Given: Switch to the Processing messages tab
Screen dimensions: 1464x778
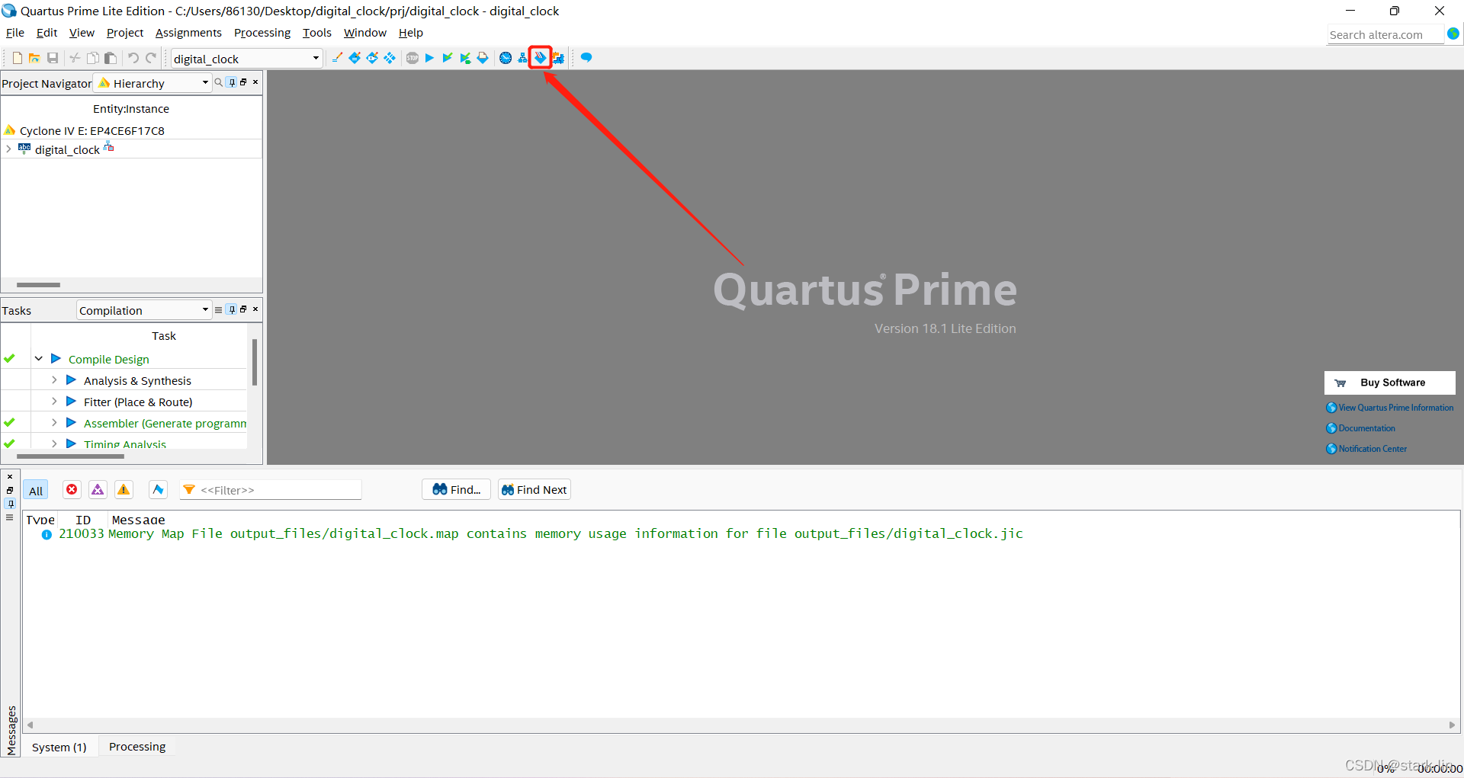Looking at the screenshot, I should click(x=137, y=747).
